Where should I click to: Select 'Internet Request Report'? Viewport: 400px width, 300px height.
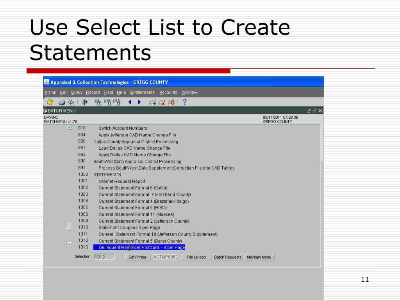[x=122, y=181]
